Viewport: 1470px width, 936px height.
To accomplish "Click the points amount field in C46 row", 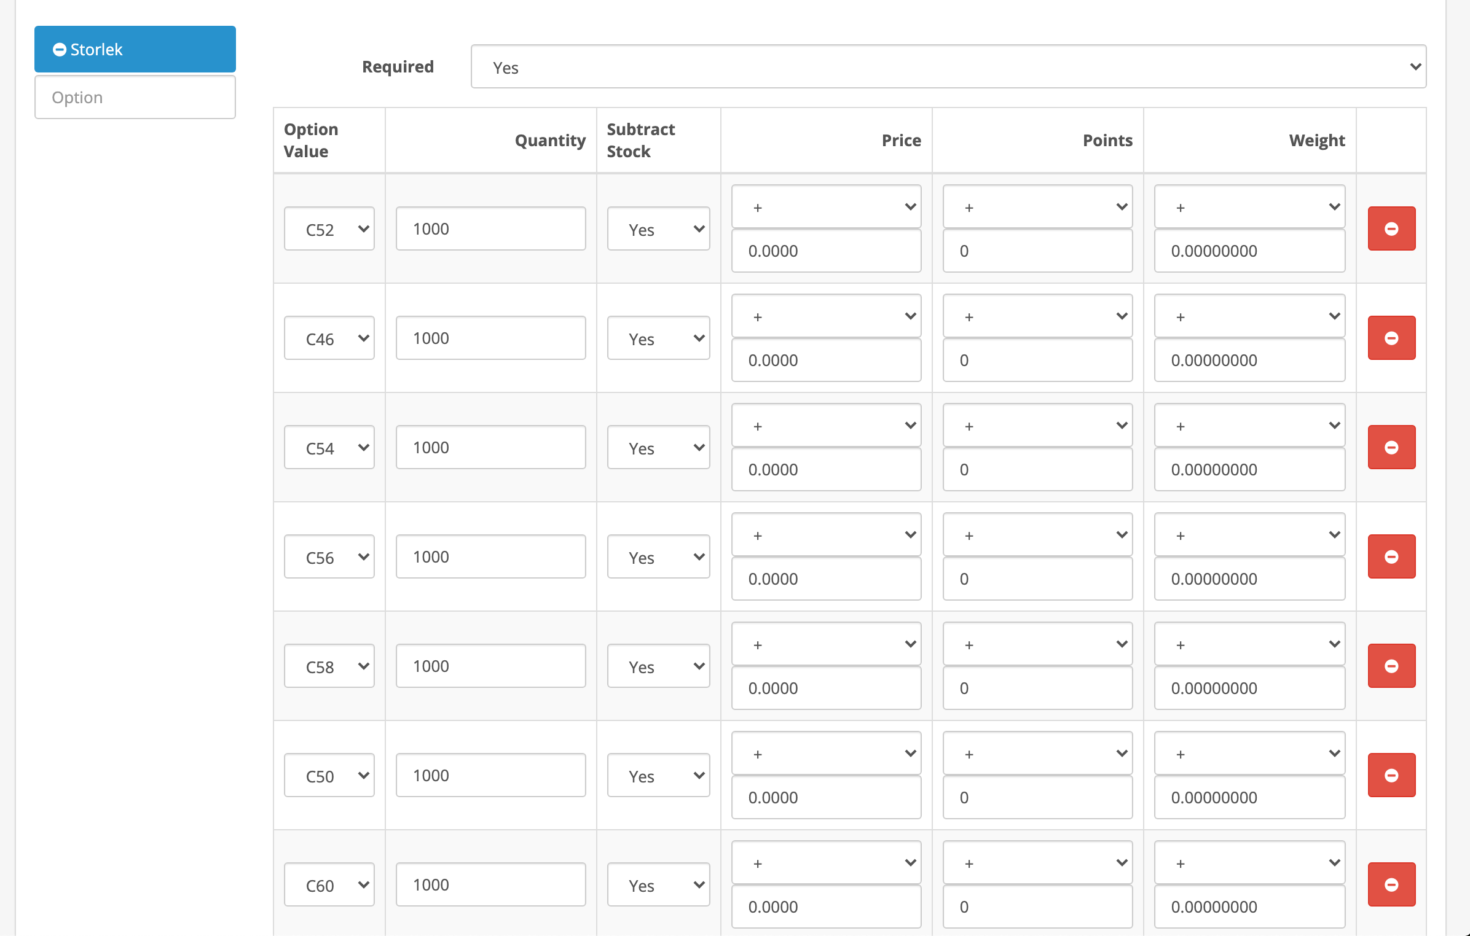I will (x=1038, y=360).
